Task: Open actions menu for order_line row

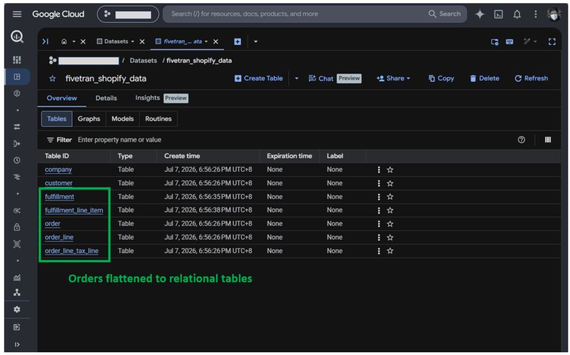Action: click(379, 237)
